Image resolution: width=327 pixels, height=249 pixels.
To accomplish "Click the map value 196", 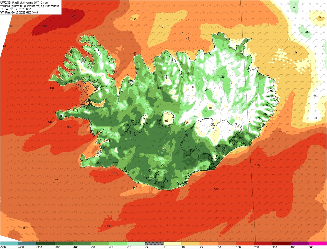I will coord(4,46).
